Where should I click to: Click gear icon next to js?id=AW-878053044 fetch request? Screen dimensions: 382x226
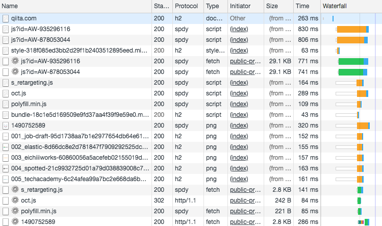pos(15,72)
